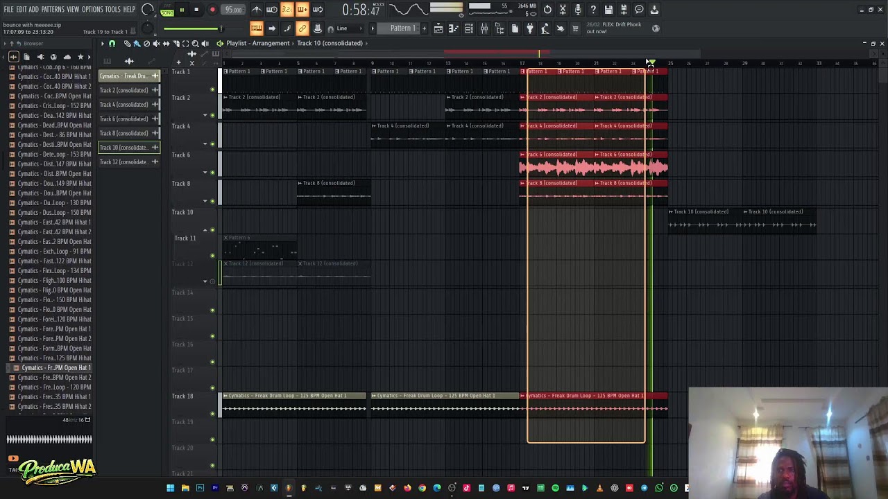Click the content library cart icon

[x=575, y=28]
